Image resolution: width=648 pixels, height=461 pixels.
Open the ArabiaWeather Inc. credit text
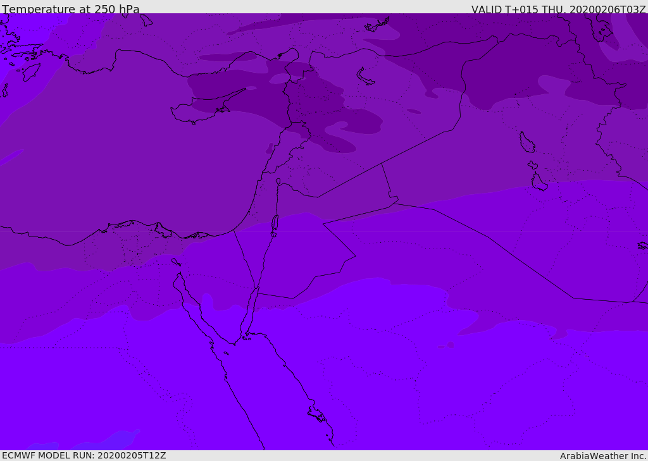603,455
